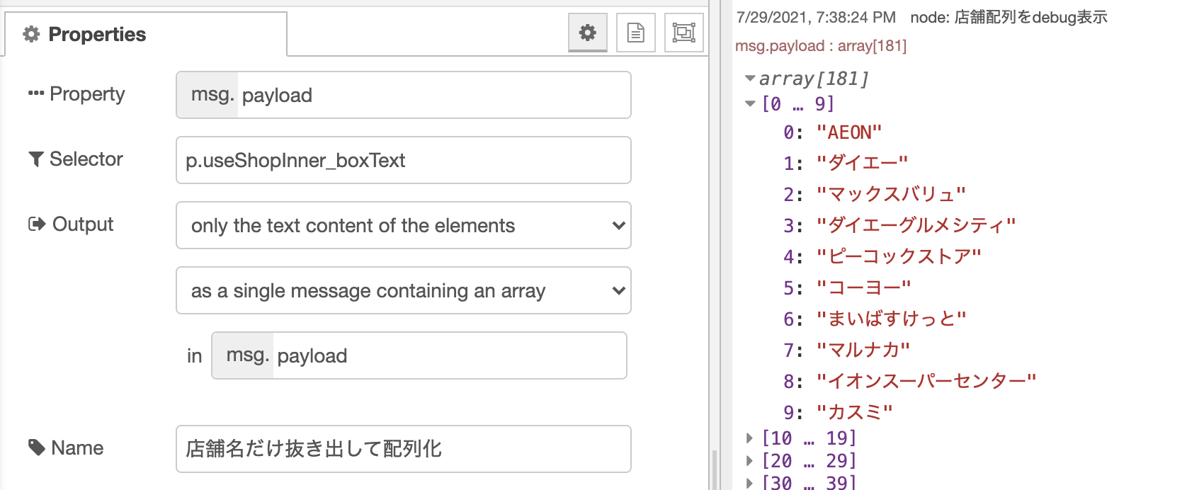1204x490 pixels.
Task: Edit the Name field 店舗名だけ抜き出して配列化
Action: 404,449
